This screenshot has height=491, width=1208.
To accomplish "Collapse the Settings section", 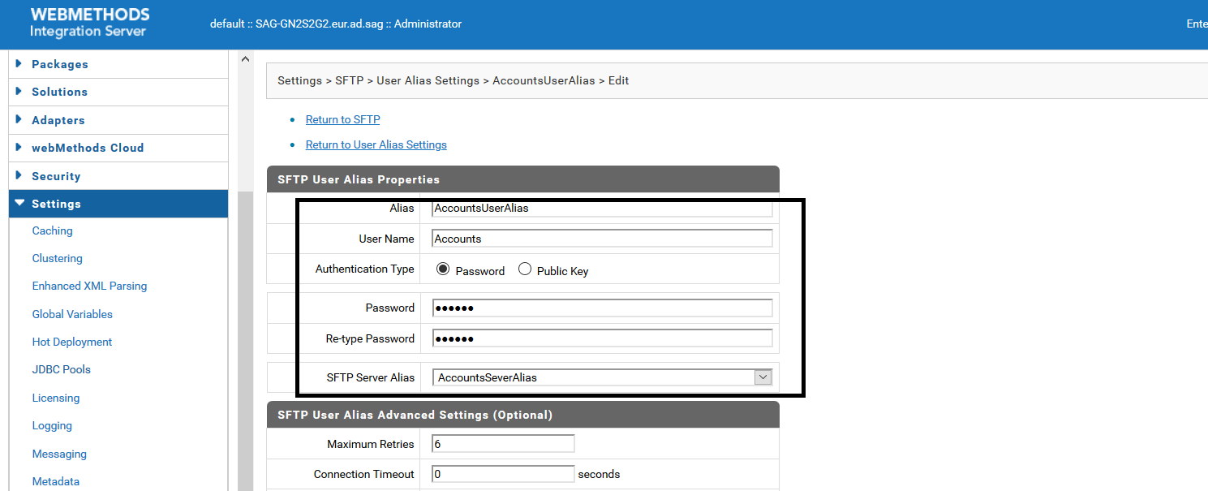I will point(19,204).
